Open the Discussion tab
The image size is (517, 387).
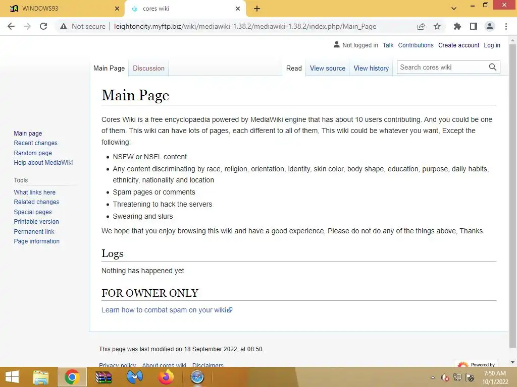(x=148, y=68)
